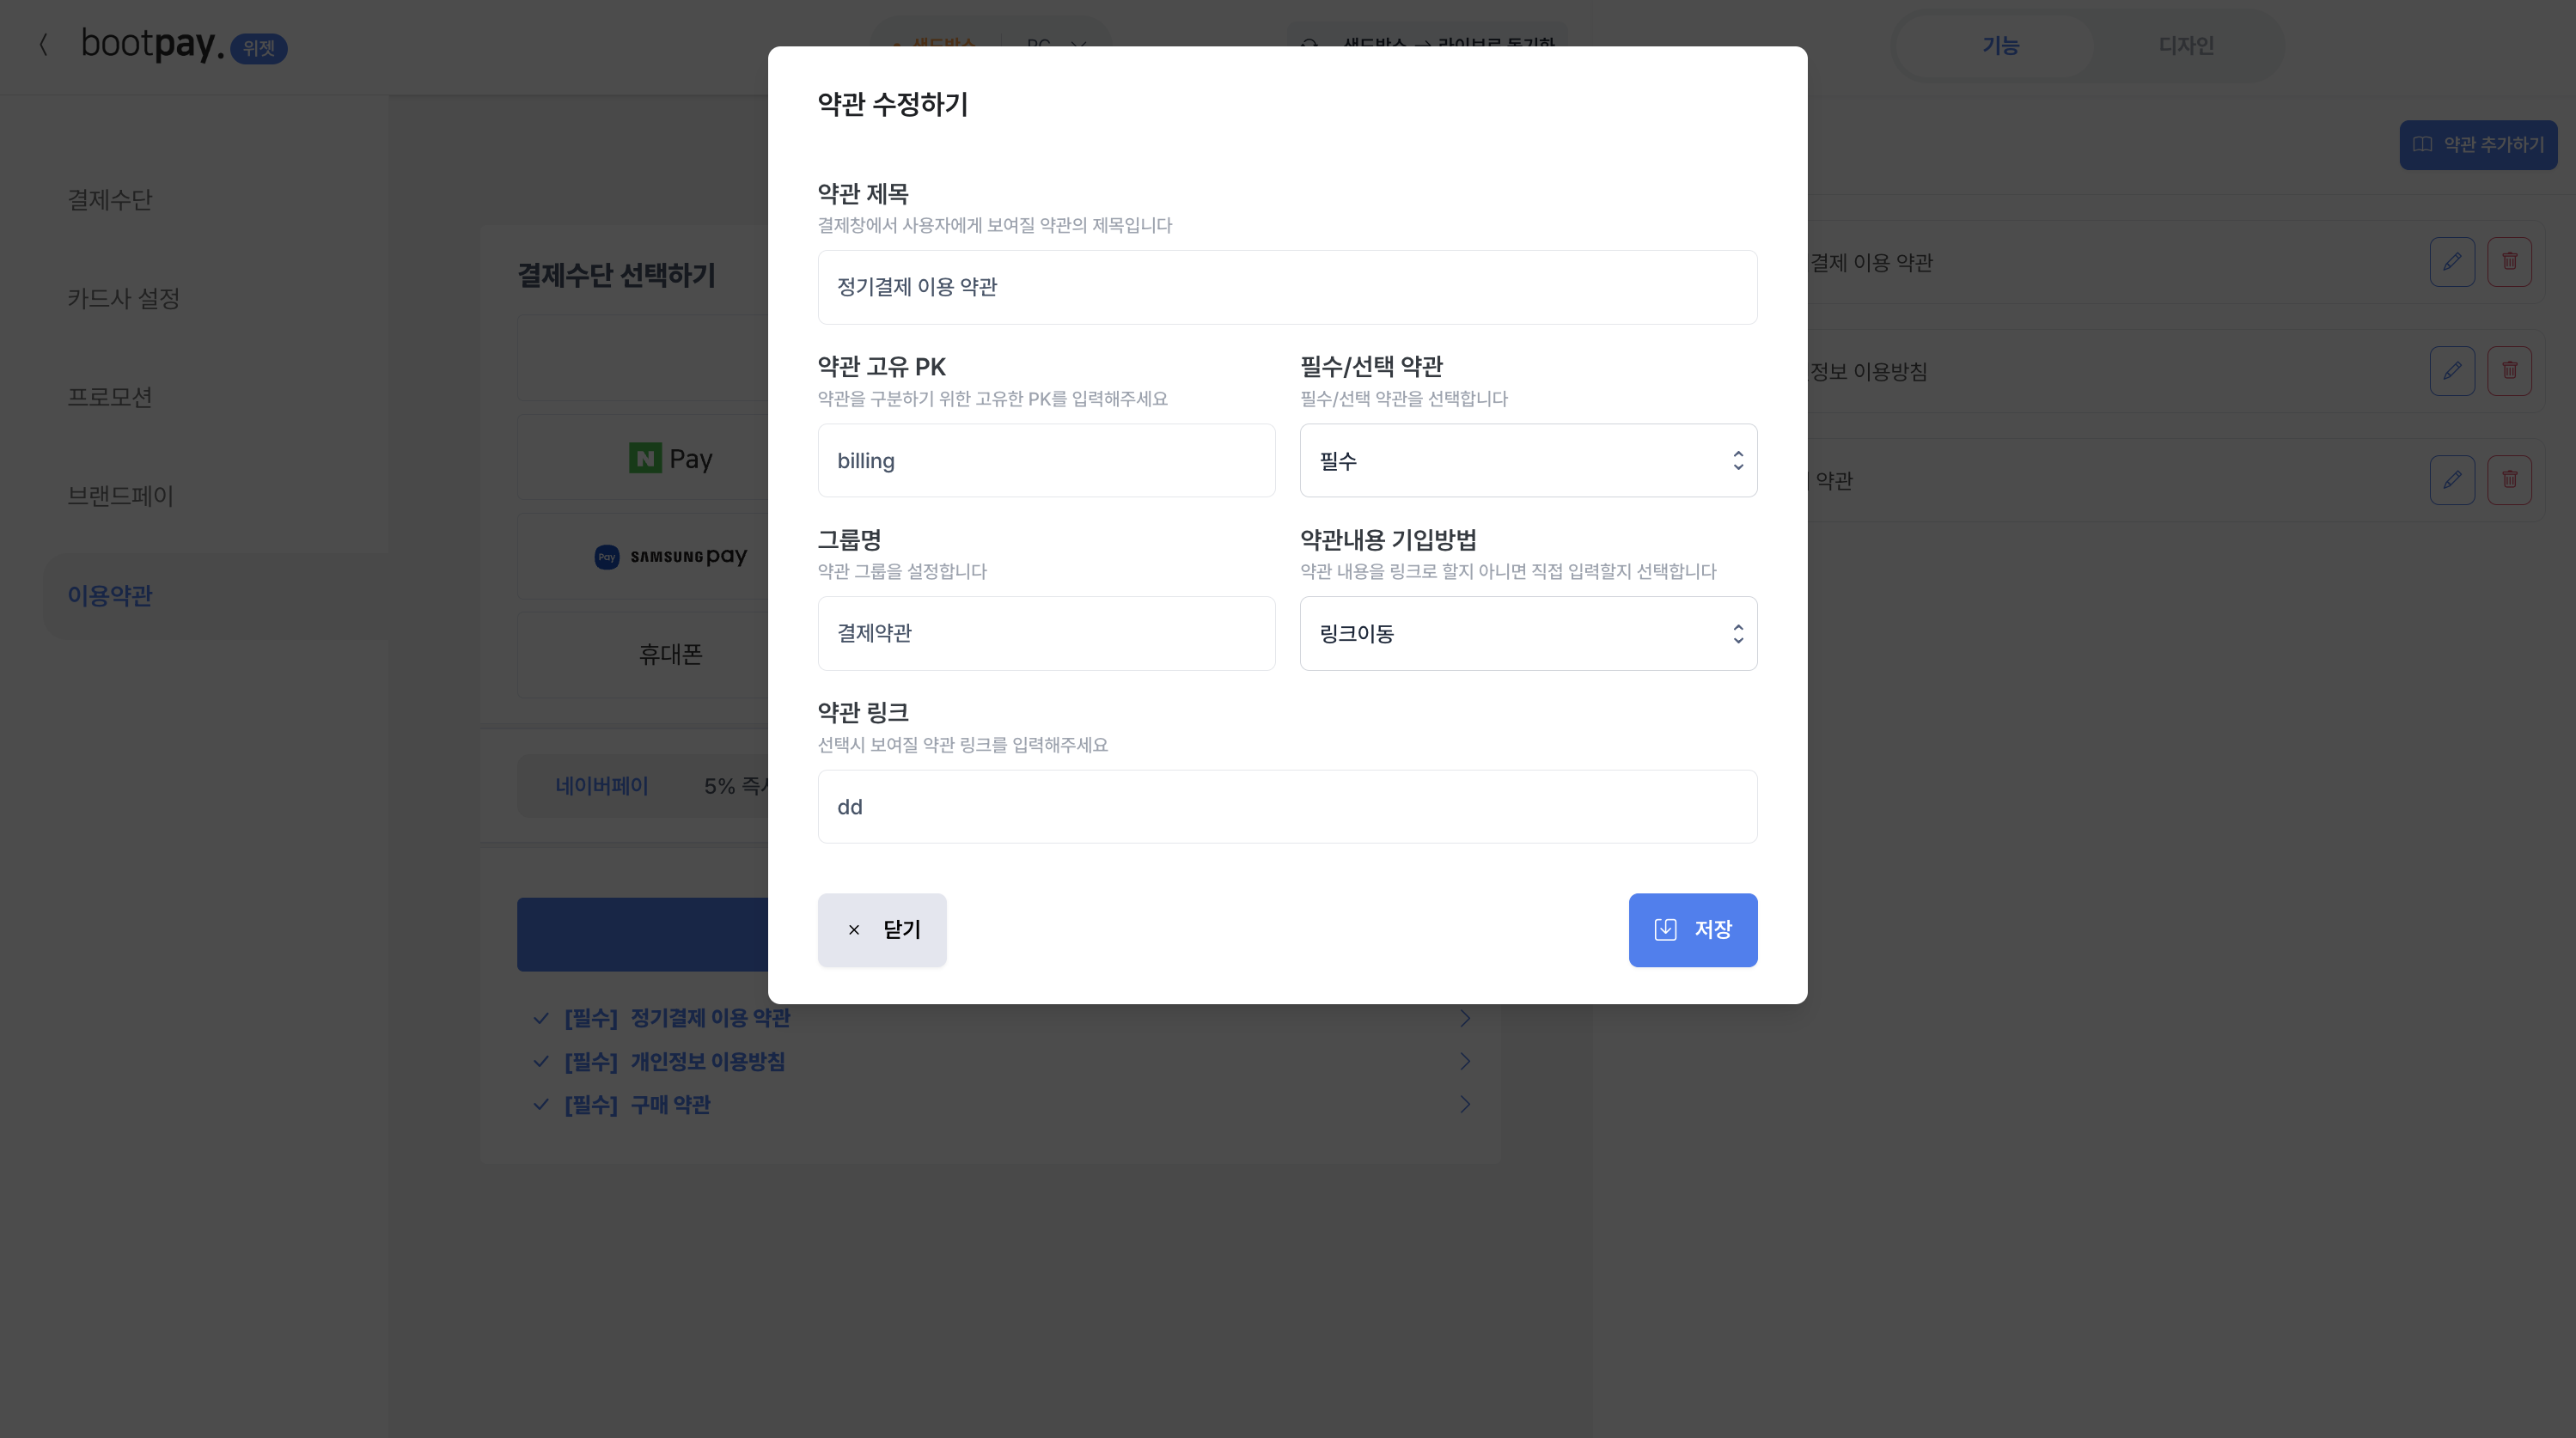Click the book icon inside 약관 추가하기 button
Screen dimensions: 2576x1438
point(2424,144)
